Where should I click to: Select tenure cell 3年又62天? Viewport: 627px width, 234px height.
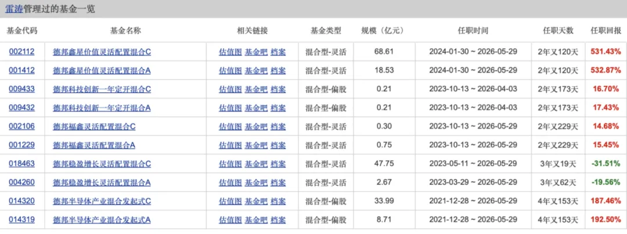[558, 182]
